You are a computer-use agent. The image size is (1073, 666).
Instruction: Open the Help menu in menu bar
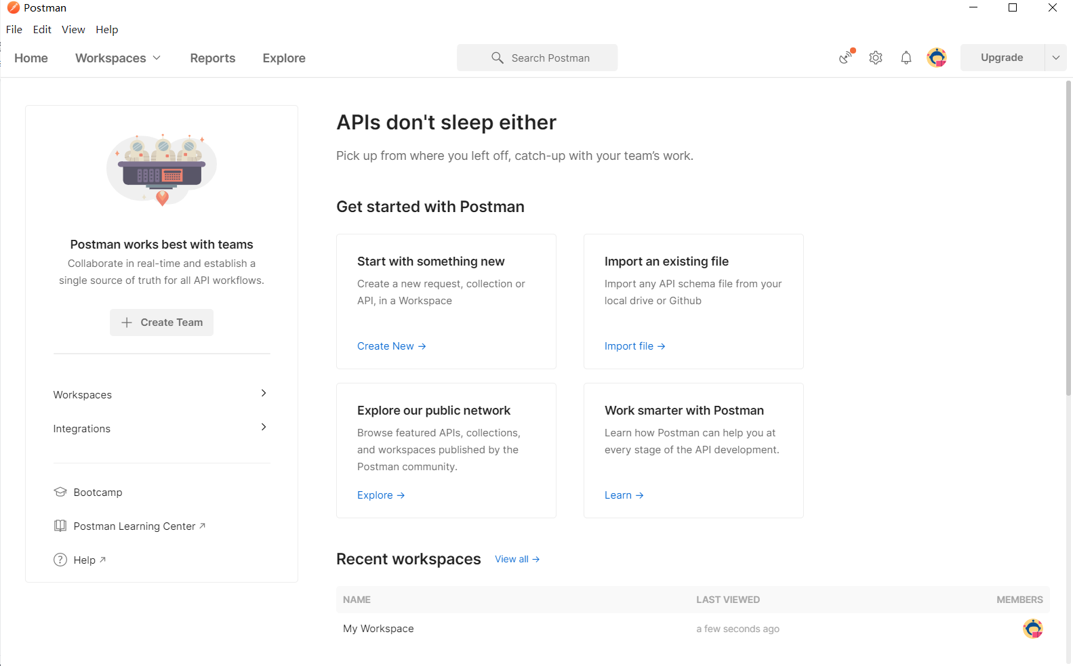point(107,30)
